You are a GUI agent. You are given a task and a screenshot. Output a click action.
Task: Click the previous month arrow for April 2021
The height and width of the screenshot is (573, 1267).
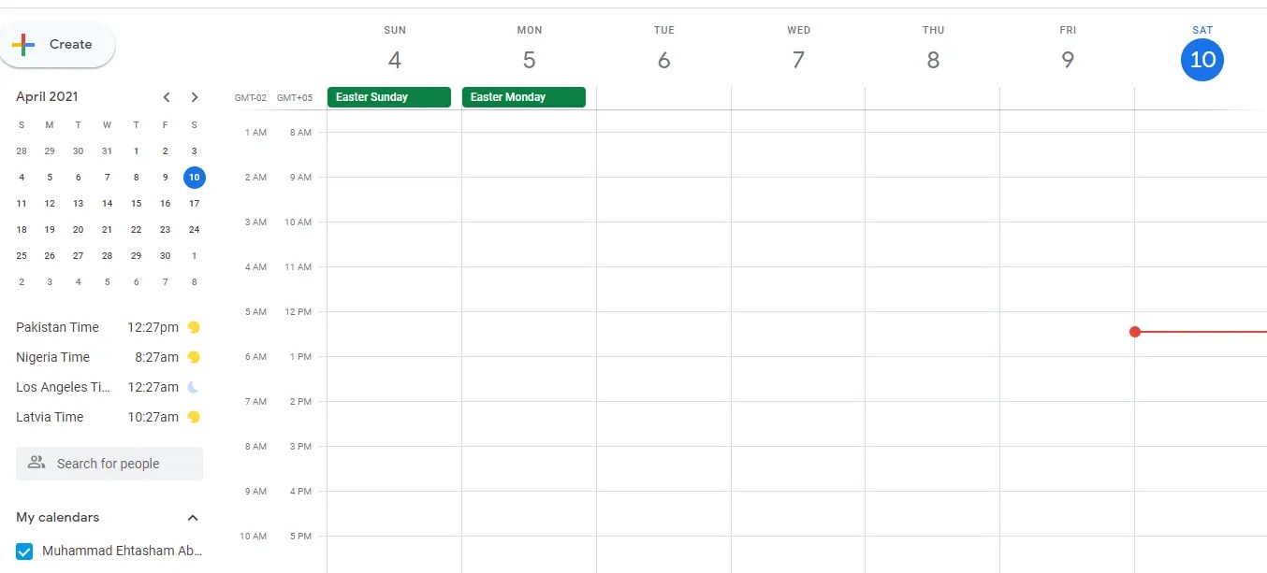point(167,96)
